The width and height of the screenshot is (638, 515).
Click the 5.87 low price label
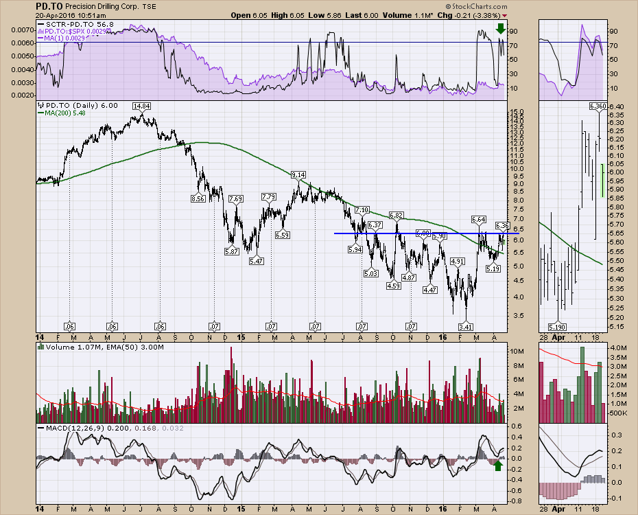click(x=231, y=251)
